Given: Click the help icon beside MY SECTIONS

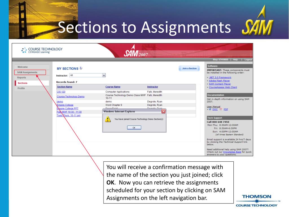Looking at the screenshot, I should 81,68.
